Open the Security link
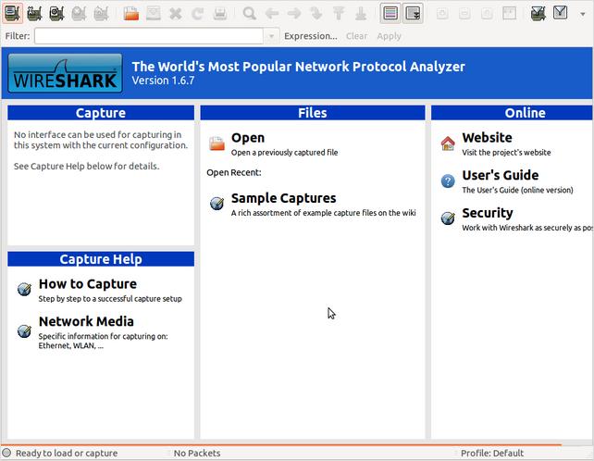This screenshot has width=594, height=461. (488, 213)
